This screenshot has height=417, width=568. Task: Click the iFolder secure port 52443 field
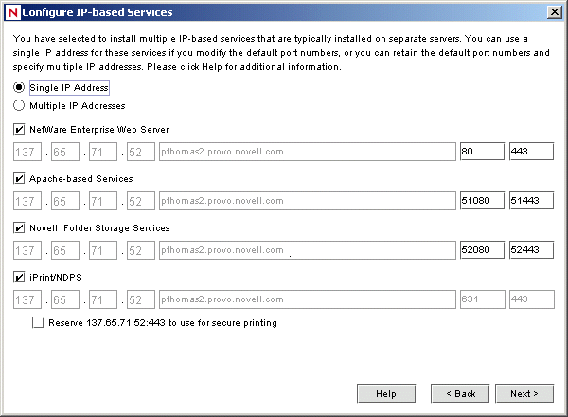531,250
